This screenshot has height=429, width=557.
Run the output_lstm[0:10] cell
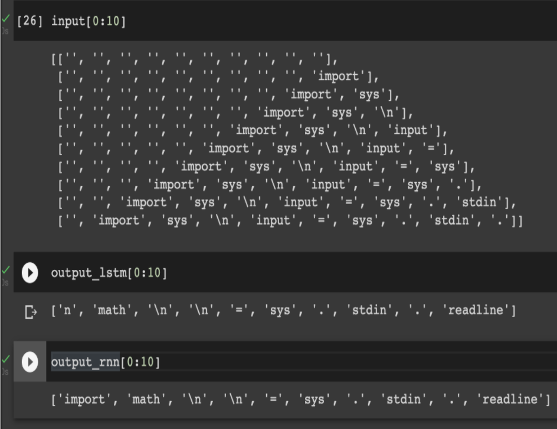coord(30,273)
